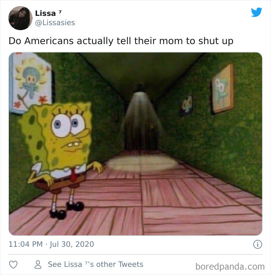Image resolution: width=271 pixels, height=275 pixels.
Task: Click the hanging hallway ceiling lamp
Action: (140, 89)
